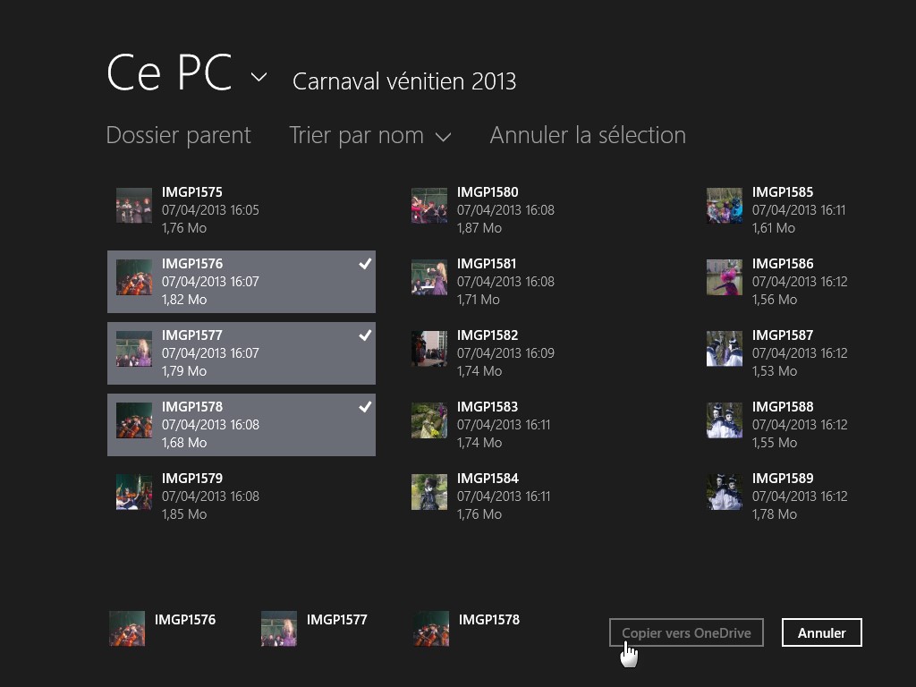This screenshot has width=916, height=687.
Task: Click the IMGP1580 file name
Action: [488, 192]
